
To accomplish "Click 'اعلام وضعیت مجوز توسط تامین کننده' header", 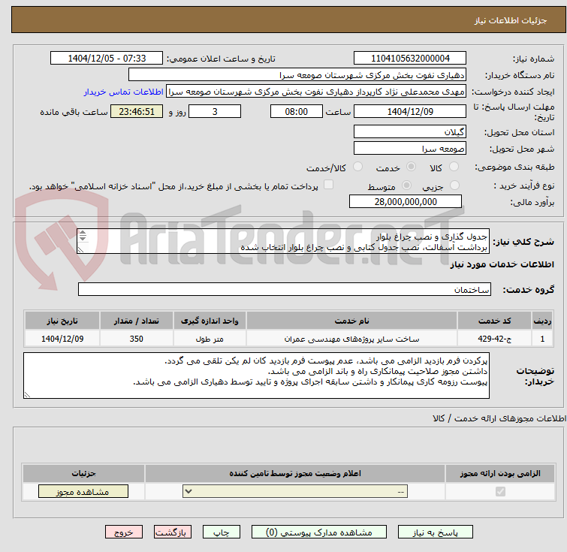I will tap(295, 473).
